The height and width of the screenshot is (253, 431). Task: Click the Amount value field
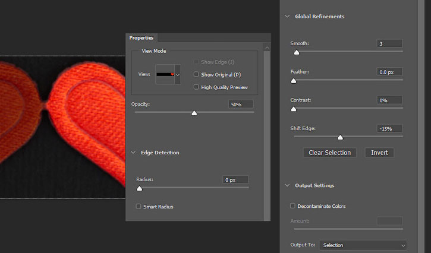point(389,221)
